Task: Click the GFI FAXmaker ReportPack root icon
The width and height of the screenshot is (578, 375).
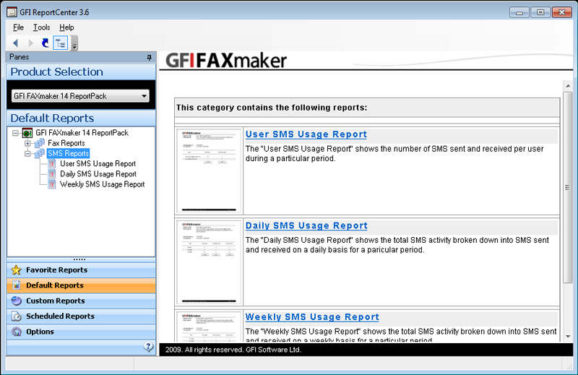Action: click(27, 133)
